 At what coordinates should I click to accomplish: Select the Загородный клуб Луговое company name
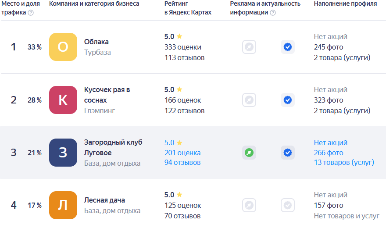point(113,147)
